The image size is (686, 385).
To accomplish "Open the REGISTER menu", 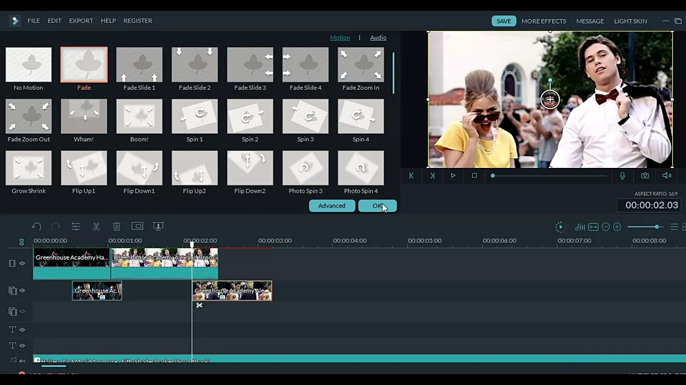I will tap(138, 21).
